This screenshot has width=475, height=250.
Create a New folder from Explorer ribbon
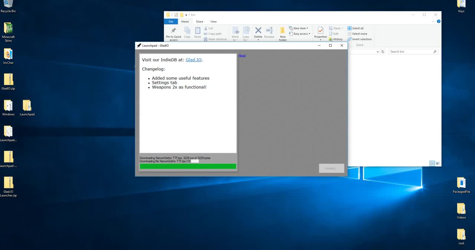(283, 34)
